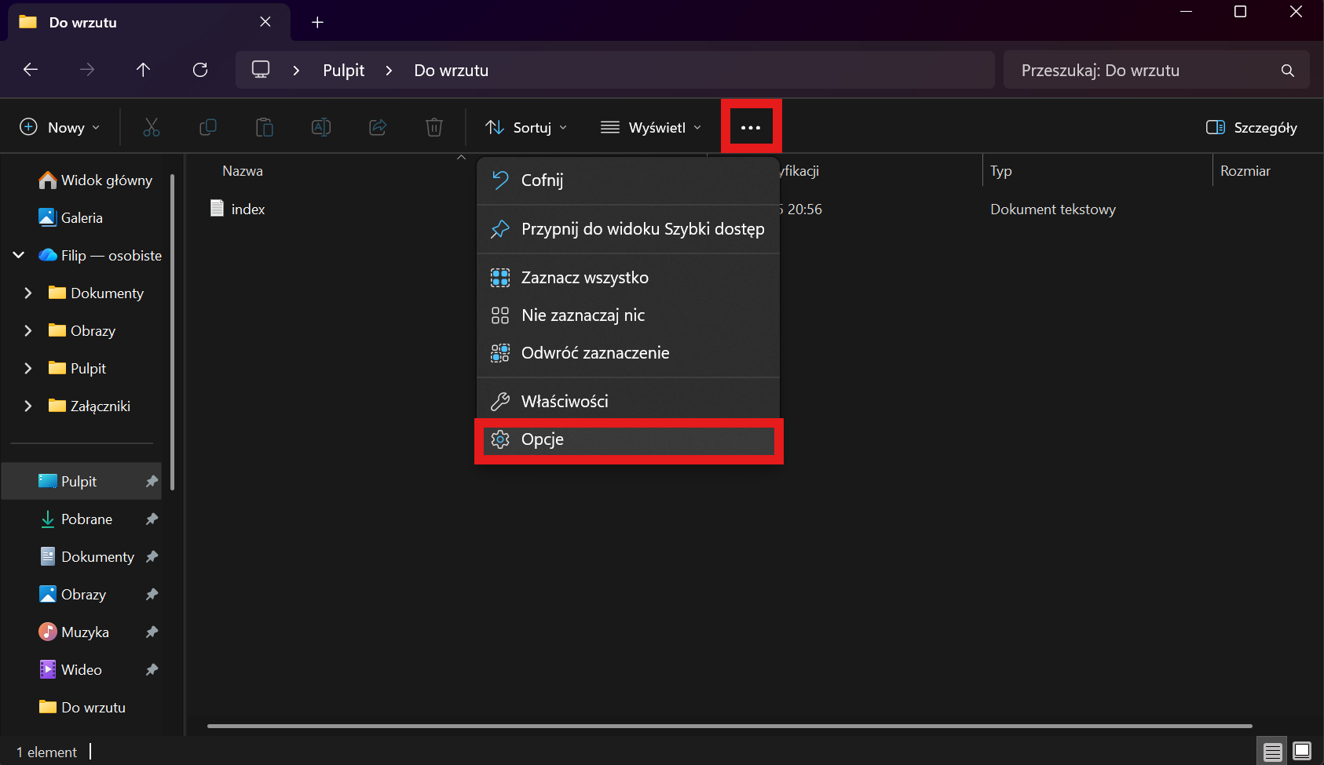Open the three-dots more options menu
The image size is (1324, 765).
[751, 127]
